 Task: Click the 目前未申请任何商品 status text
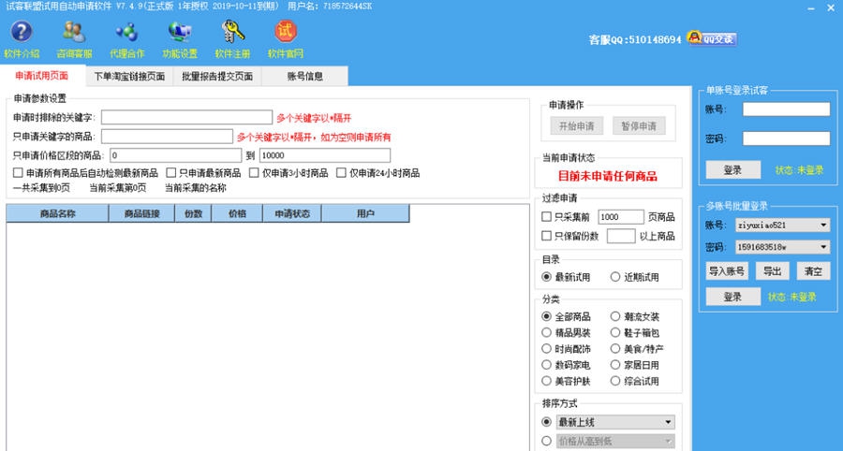tap(608, 176)
